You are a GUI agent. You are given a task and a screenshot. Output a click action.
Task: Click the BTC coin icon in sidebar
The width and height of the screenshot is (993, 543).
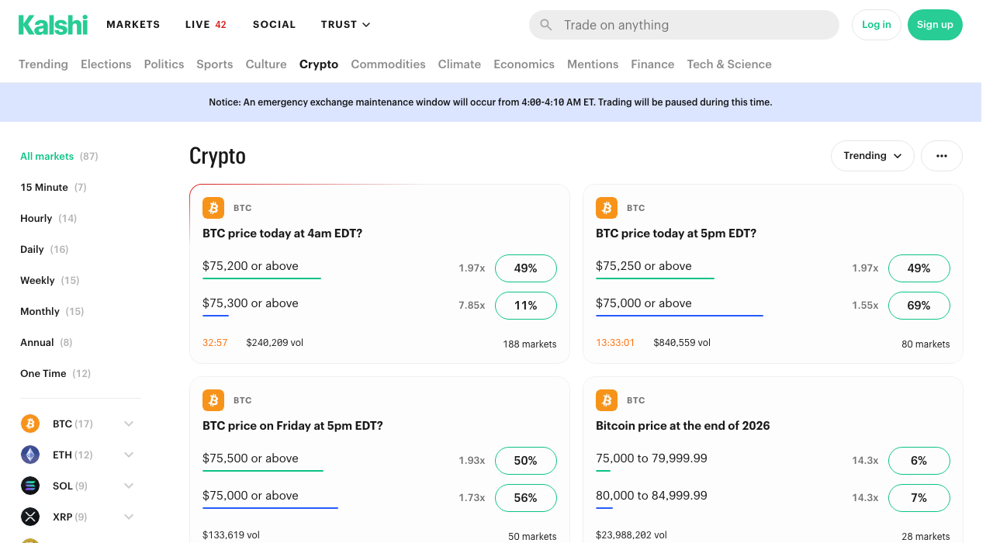click(x=30, y=424)
